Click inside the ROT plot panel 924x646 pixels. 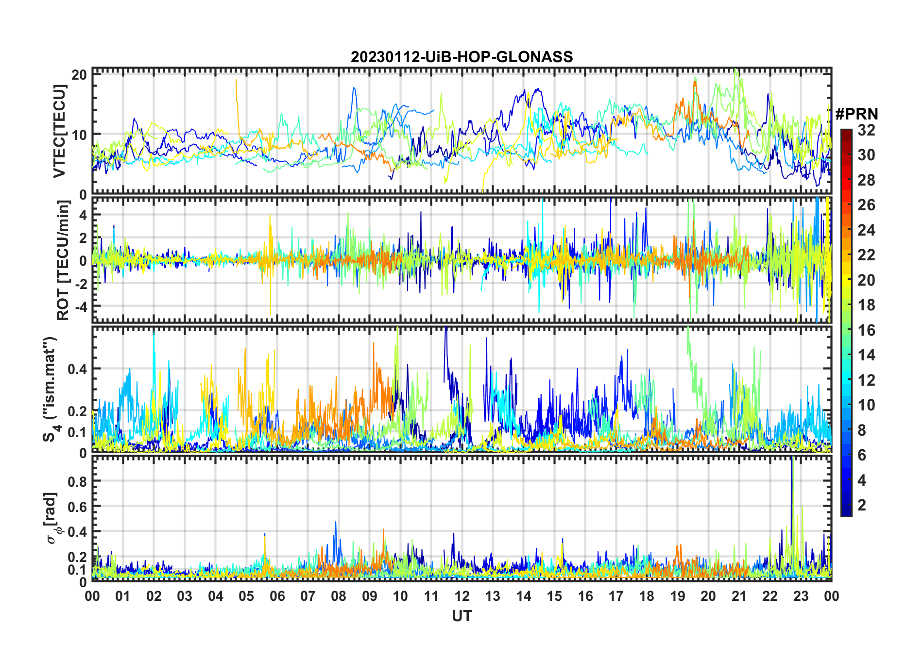462,259
